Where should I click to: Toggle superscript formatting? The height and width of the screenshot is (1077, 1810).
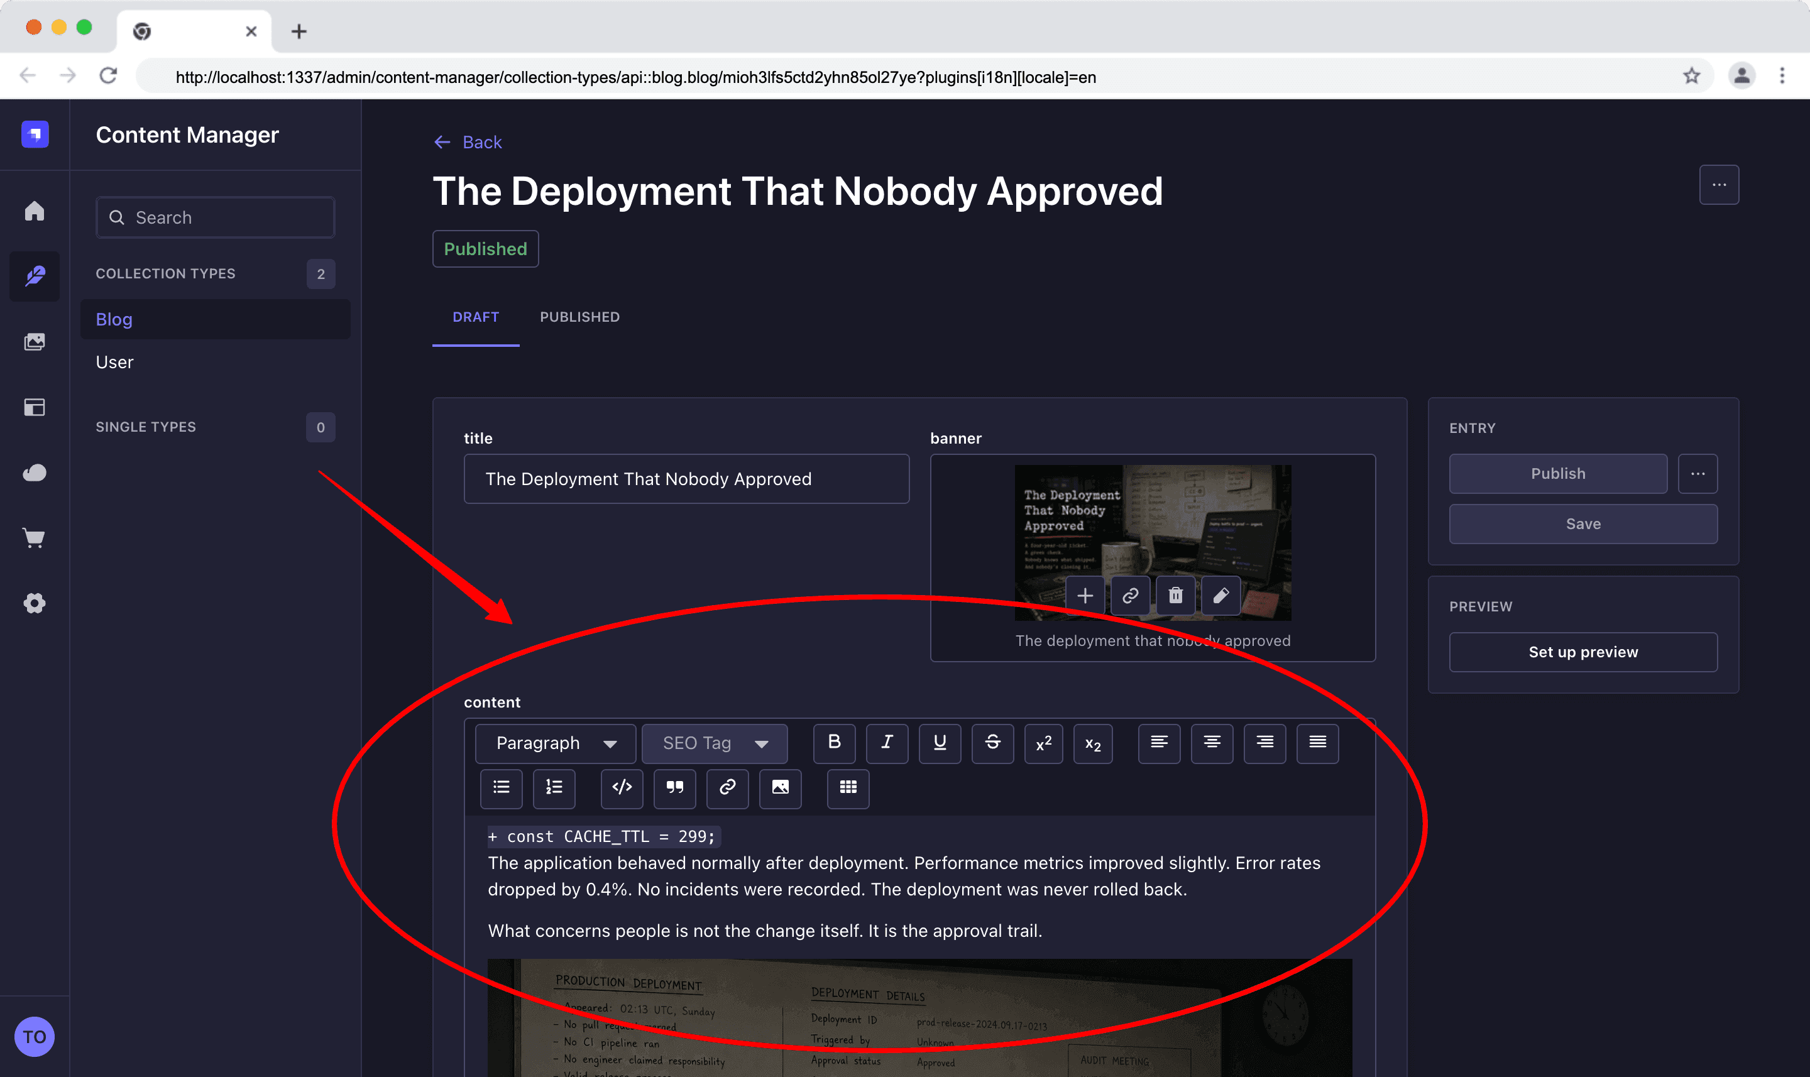pos(1044,743)
